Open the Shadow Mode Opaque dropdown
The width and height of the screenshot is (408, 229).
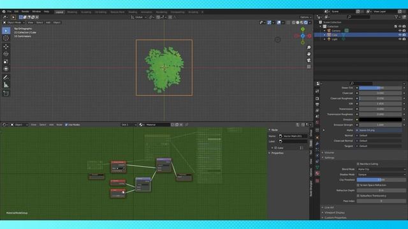(x=381, y=175)
